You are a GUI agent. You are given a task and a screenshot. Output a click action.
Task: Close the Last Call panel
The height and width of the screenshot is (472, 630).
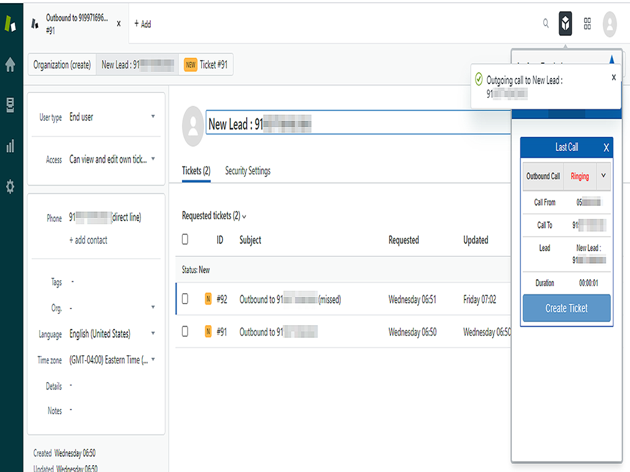tap(606, 147)
